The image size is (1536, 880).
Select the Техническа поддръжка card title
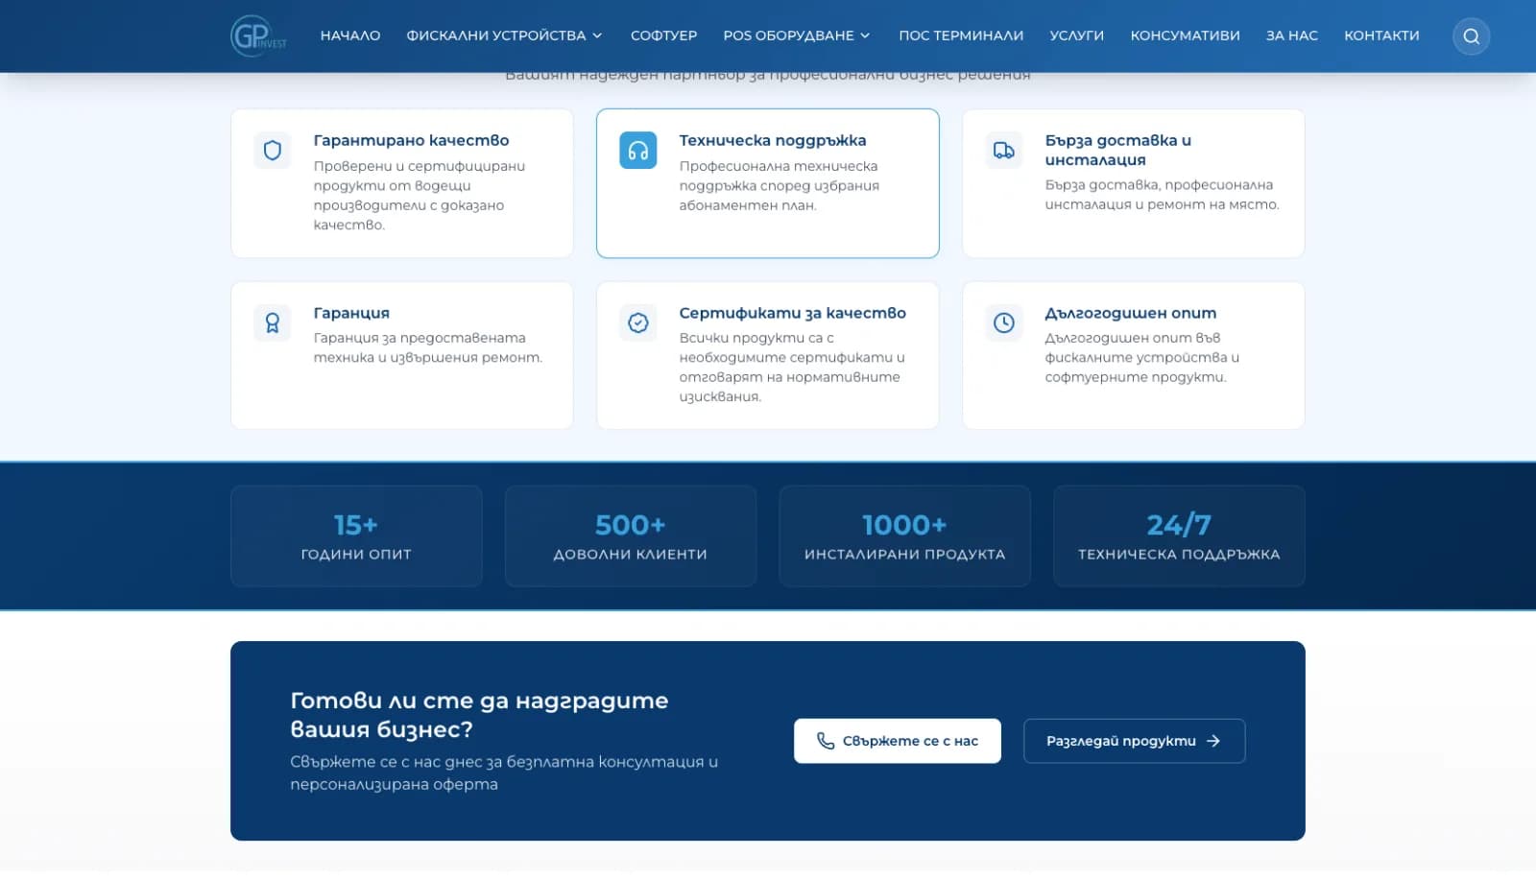[x=773, y=140]
